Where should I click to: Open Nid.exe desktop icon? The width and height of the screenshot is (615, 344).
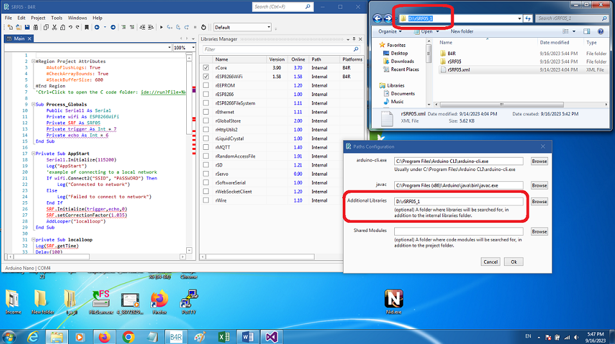[394, 302]
